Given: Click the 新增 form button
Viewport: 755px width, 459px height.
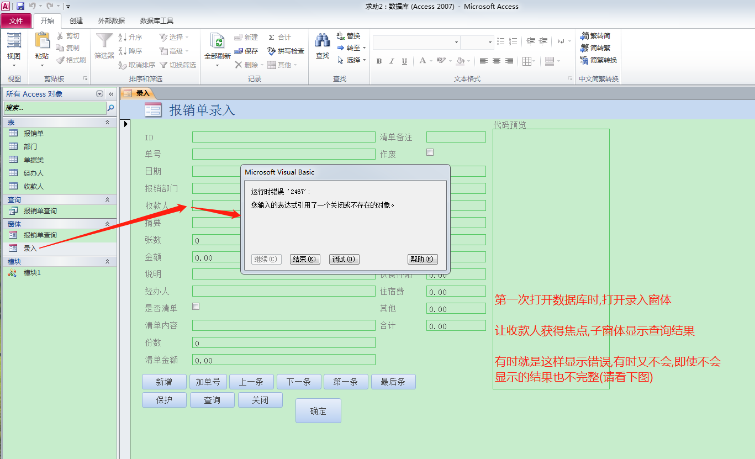Looking at the screenshot, I should click(x=164, y=382).
